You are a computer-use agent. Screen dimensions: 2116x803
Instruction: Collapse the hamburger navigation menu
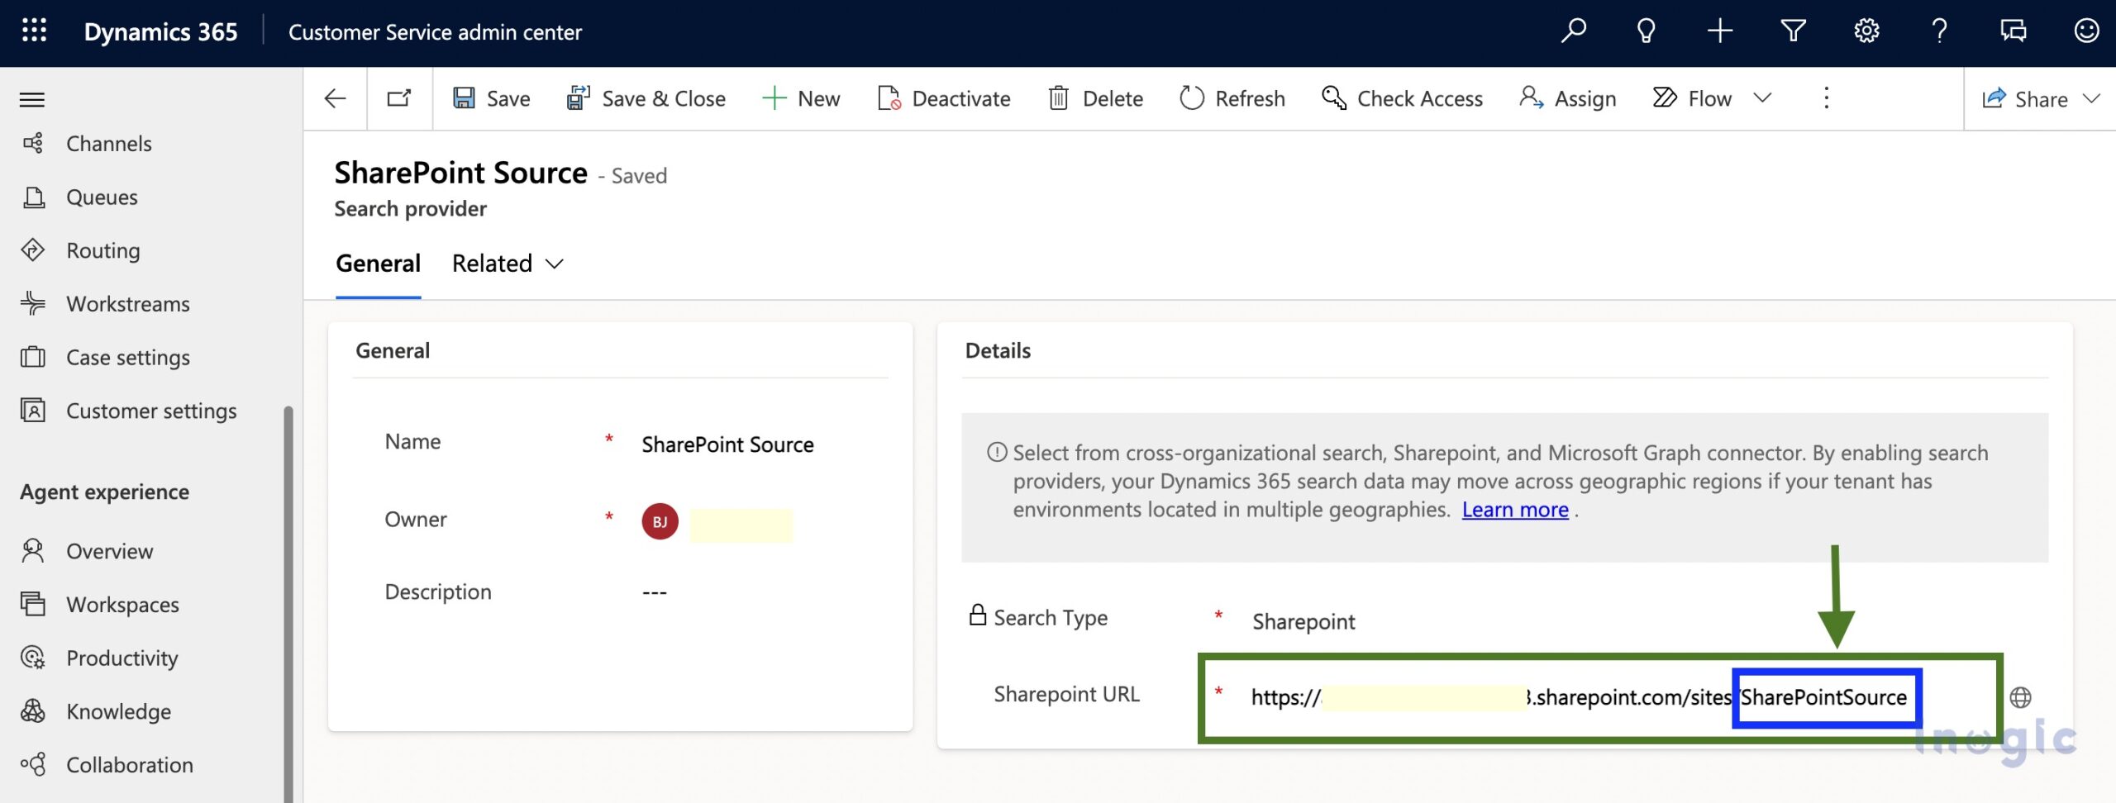(32, 100)
